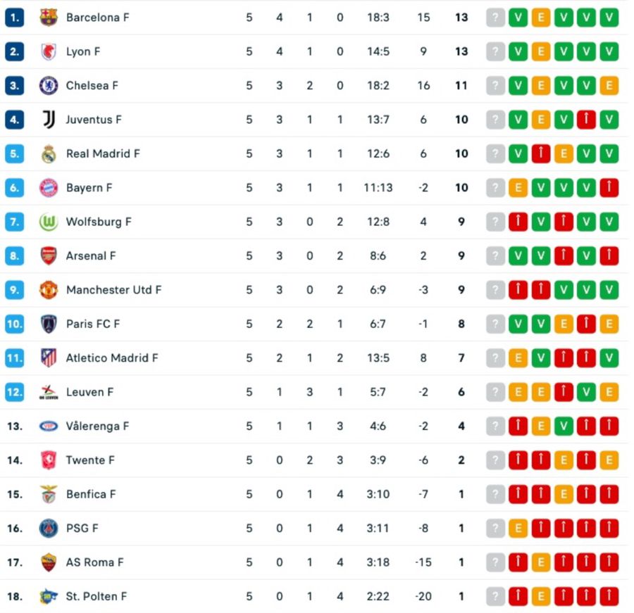Click the Benfica F eagle crest
The width and height of the screenshot is (634, 613).
click(48, 494)
